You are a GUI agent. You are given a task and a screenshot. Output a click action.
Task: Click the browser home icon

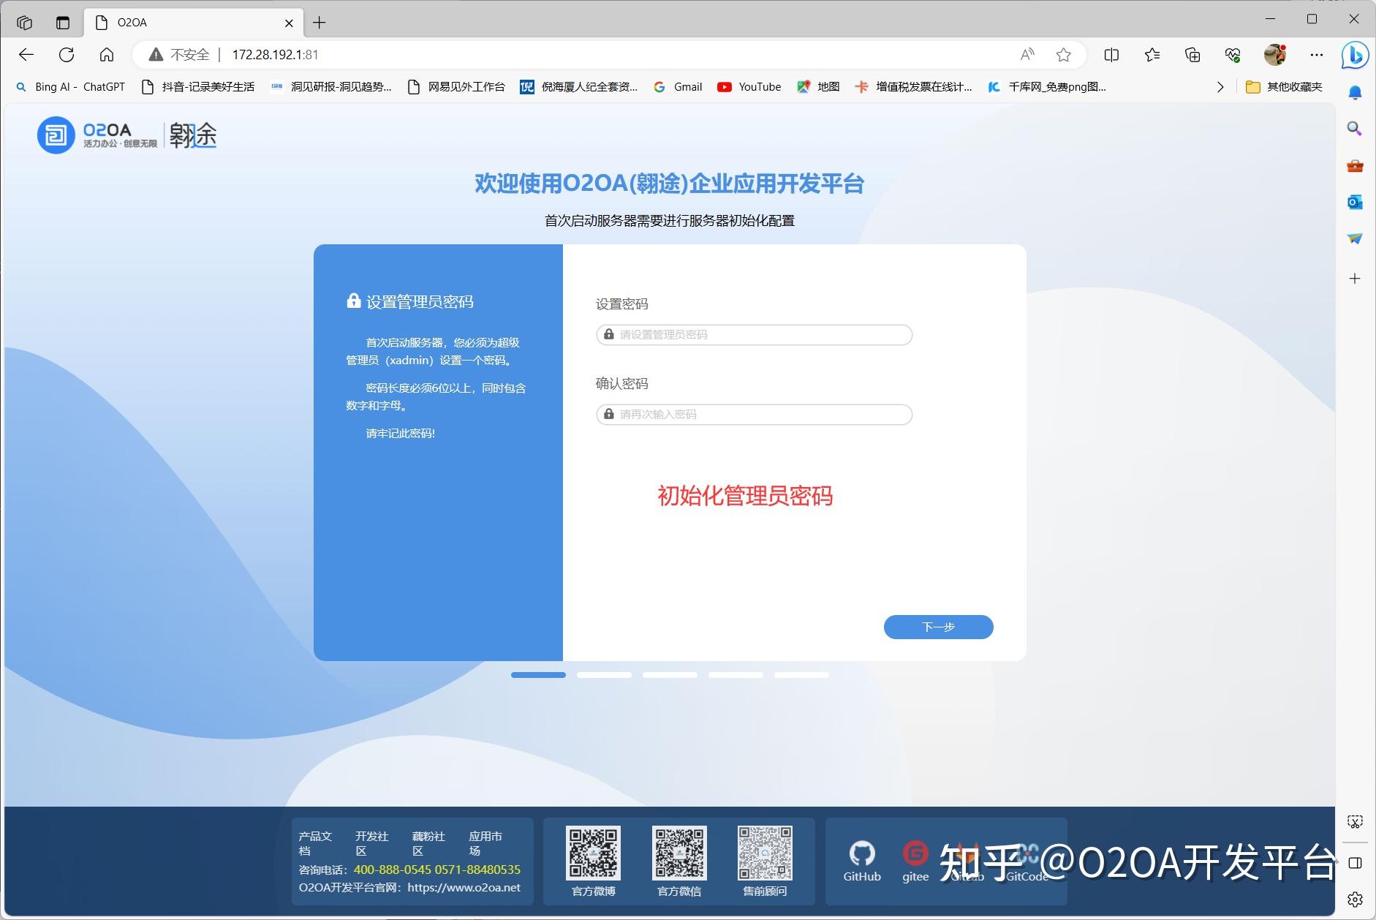[x=107, y=54]
